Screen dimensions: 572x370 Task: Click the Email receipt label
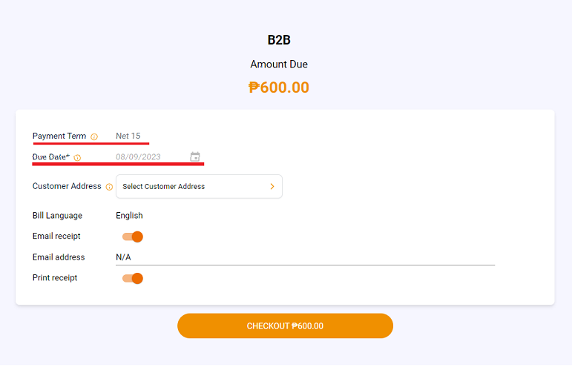pyautogui.click(x=56, y=237)
